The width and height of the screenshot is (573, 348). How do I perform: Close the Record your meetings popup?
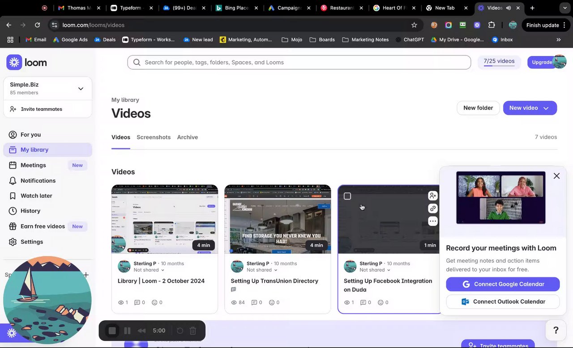click(x=556, y=176)
